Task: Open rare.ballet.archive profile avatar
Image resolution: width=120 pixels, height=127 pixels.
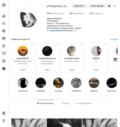Action: click(x=72, y=51)
